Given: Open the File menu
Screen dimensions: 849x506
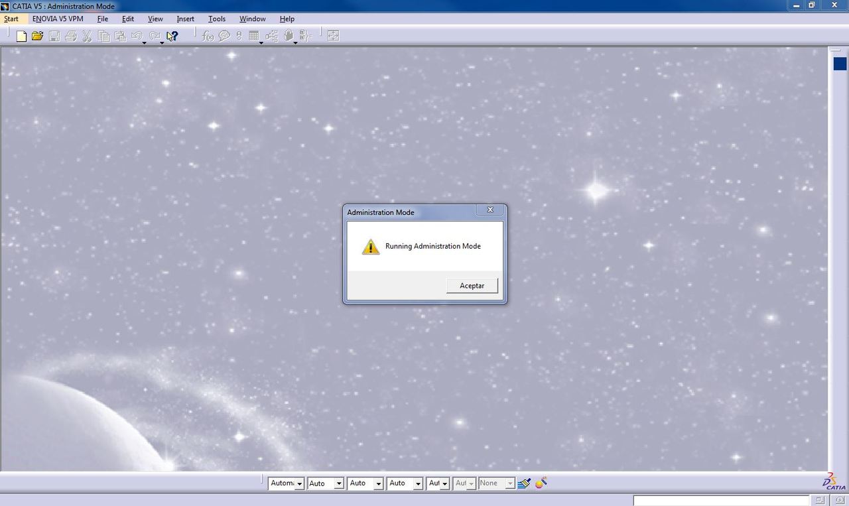Looking at the screenshot, I should tap(103, 19).
